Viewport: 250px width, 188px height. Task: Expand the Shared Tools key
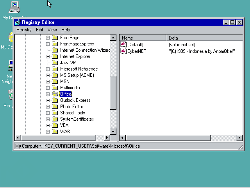[x=48, y=113]
